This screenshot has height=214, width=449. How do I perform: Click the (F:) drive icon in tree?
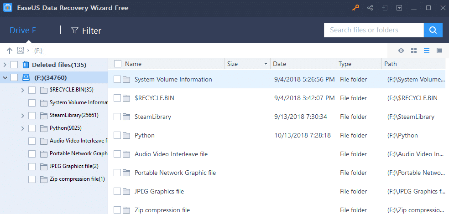(x=26, y=77)
